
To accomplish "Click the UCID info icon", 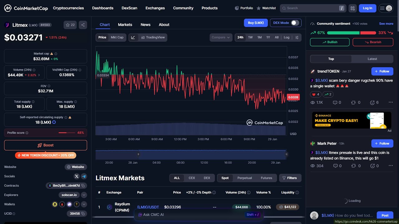I will [x=14, y=214].
